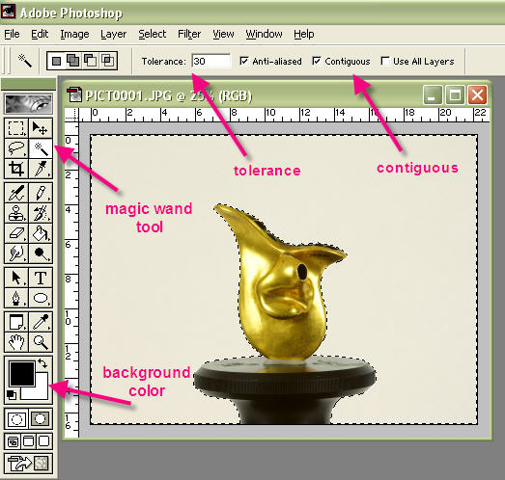Click Jump to ImageReady button
Viewport: 505px width, 480px height.
28,464
